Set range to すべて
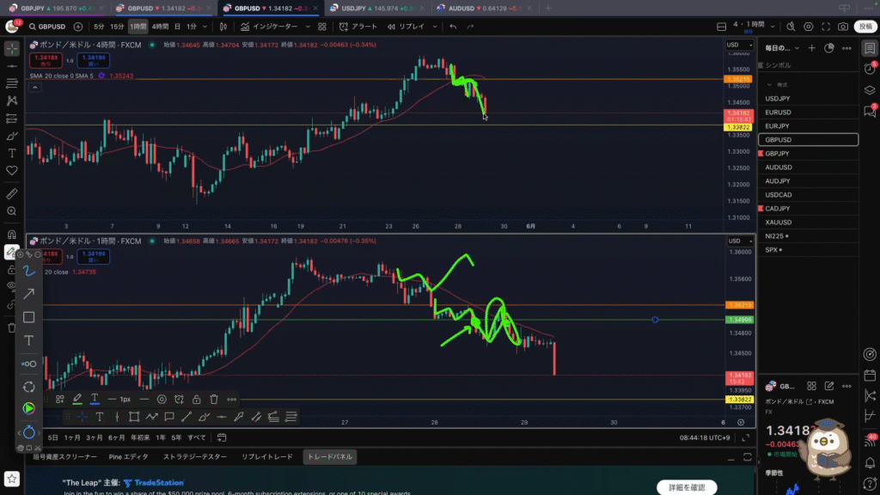This screenshot has width=880, height=495. click(x=197, y=437)
